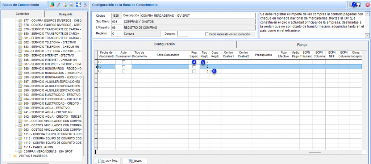Image resolution: width=371 pixels, height=164 pixels.
Task: Click the Registro code field C
Action: tap(117, 34)
